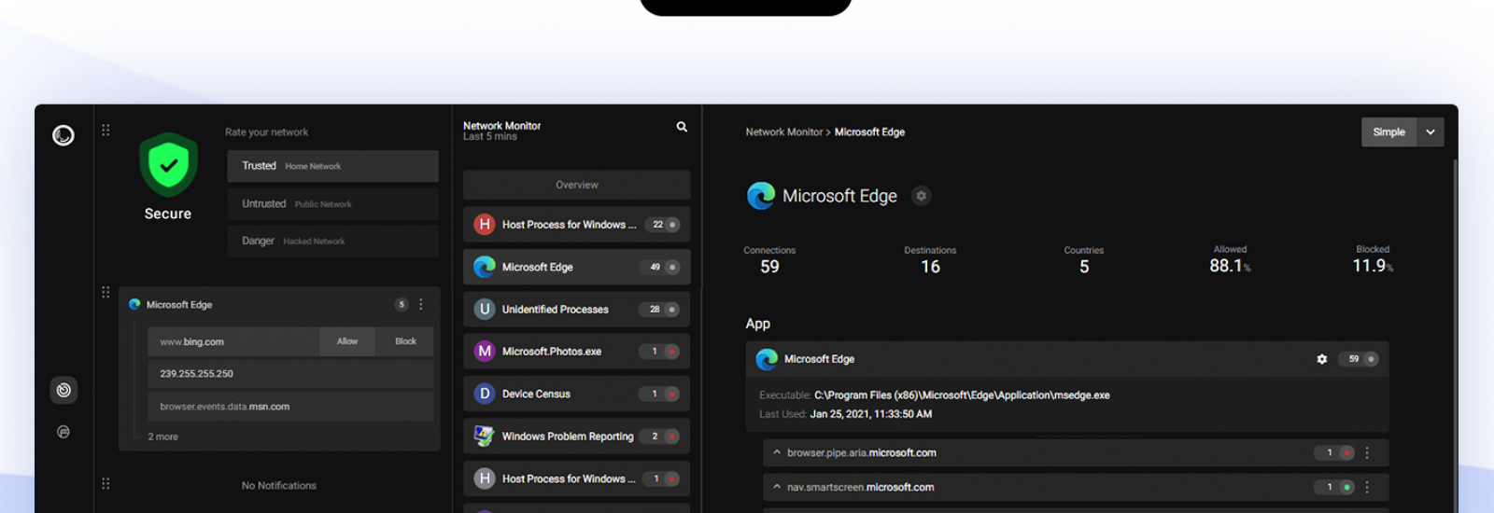Click the purple M Microsoft.Photos icon

(x=484, y=351)
